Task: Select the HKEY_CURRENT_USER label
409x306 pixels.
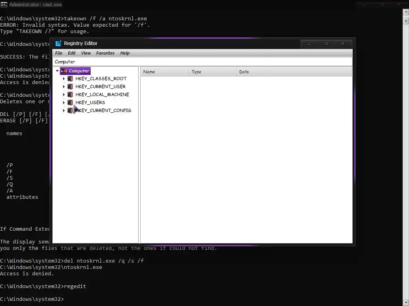Action: (100, 86)
